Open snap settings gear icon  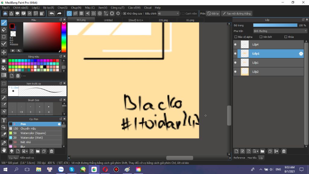pyautogui.click(x=118, y=13)
